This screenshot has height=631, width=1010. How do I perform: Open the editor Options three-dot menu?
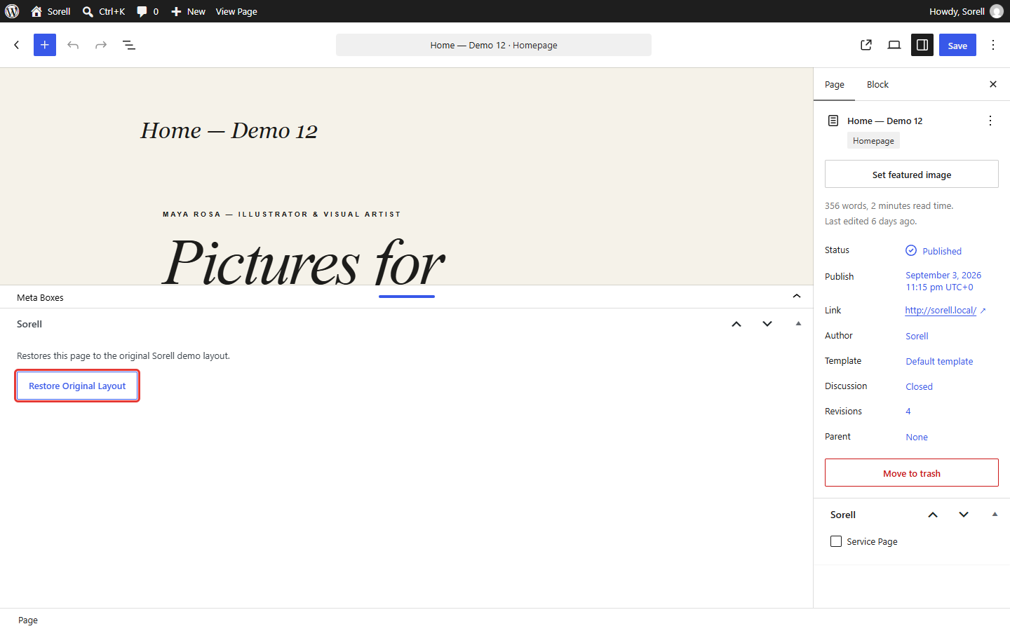pyautogui.click(x=993, y=45)
